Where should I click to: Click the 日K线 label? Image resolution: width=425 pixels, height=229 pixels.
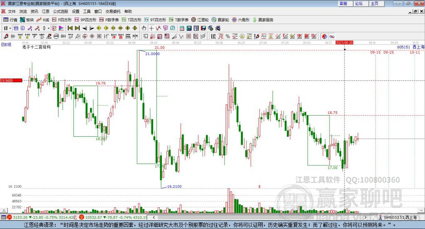6,44
